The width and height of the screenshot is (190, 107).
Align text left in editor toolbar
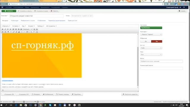[x=13, y=29]
